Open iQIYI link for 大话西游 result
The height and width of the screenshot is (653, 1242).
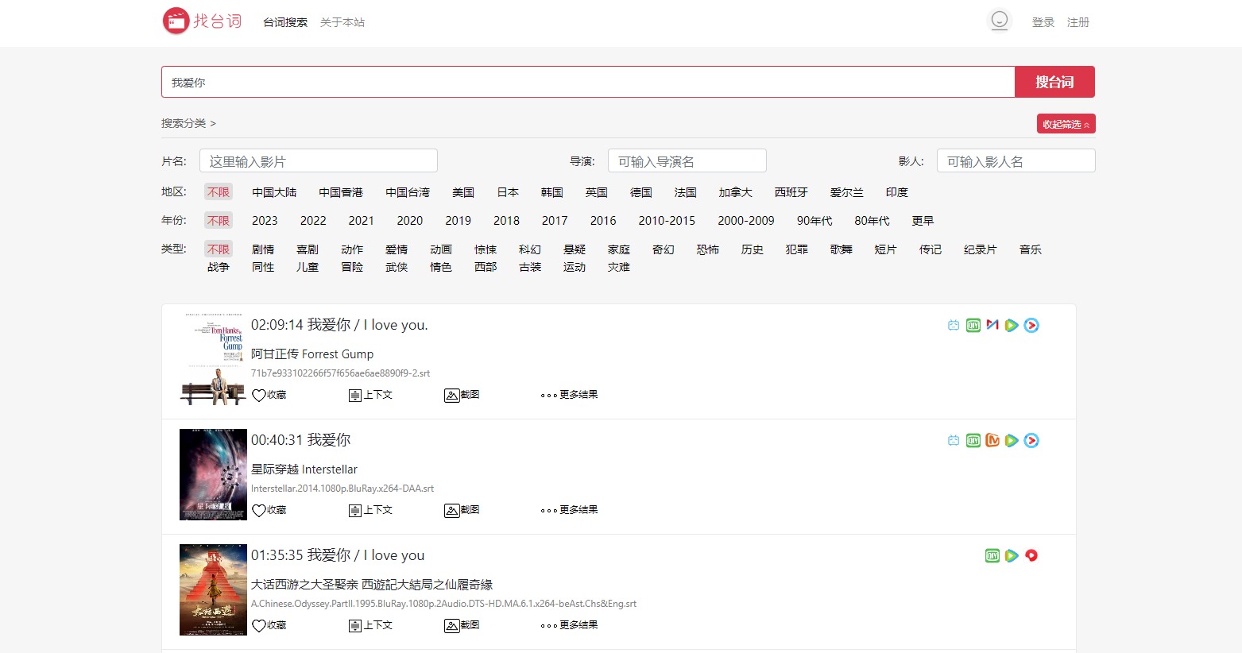[992, 555]
